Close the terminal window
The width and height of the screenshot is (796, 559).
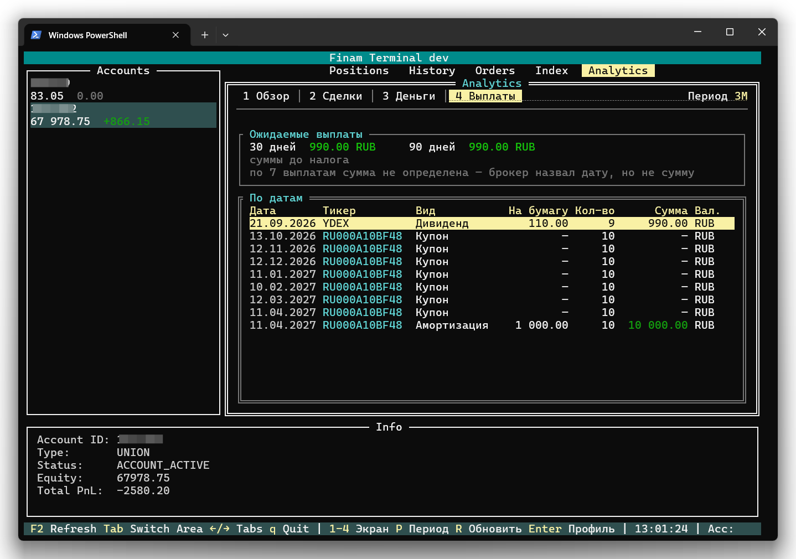coord(762,32)
